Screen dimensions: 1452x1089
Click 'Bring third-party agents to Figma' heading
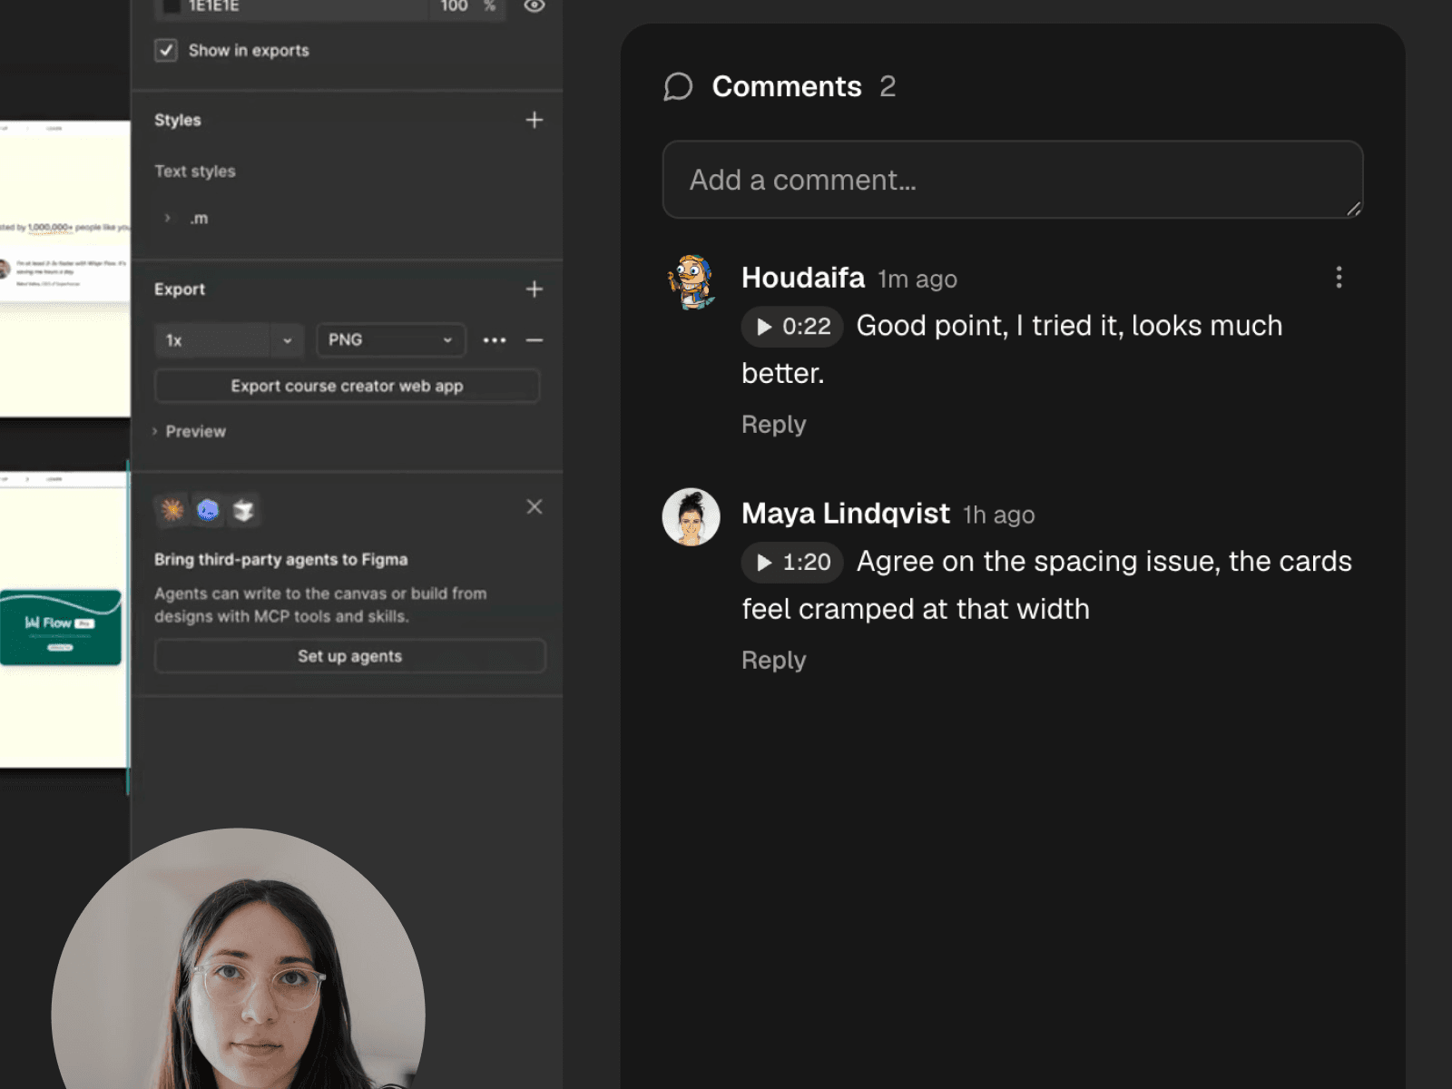pos(281,560)
